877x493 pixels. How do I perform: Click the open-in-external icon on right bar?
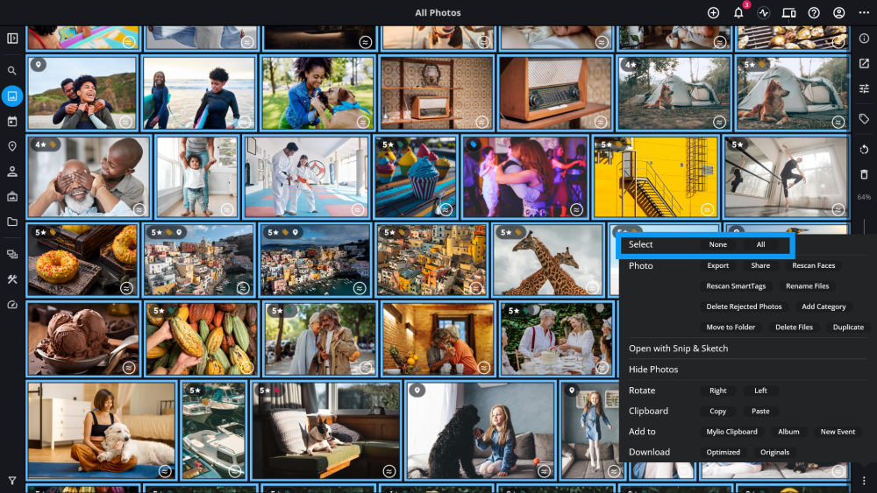point(864,64)
